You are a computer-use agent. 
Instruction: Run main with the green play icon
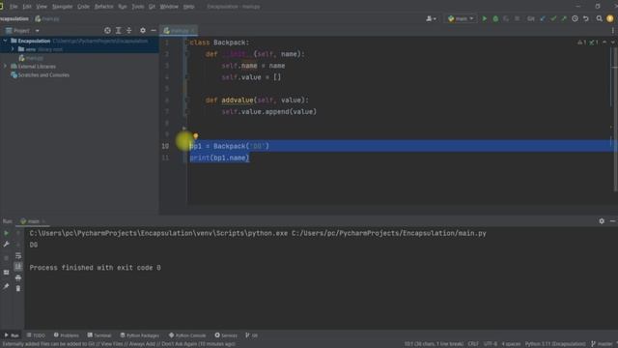[x=485, y=18]
